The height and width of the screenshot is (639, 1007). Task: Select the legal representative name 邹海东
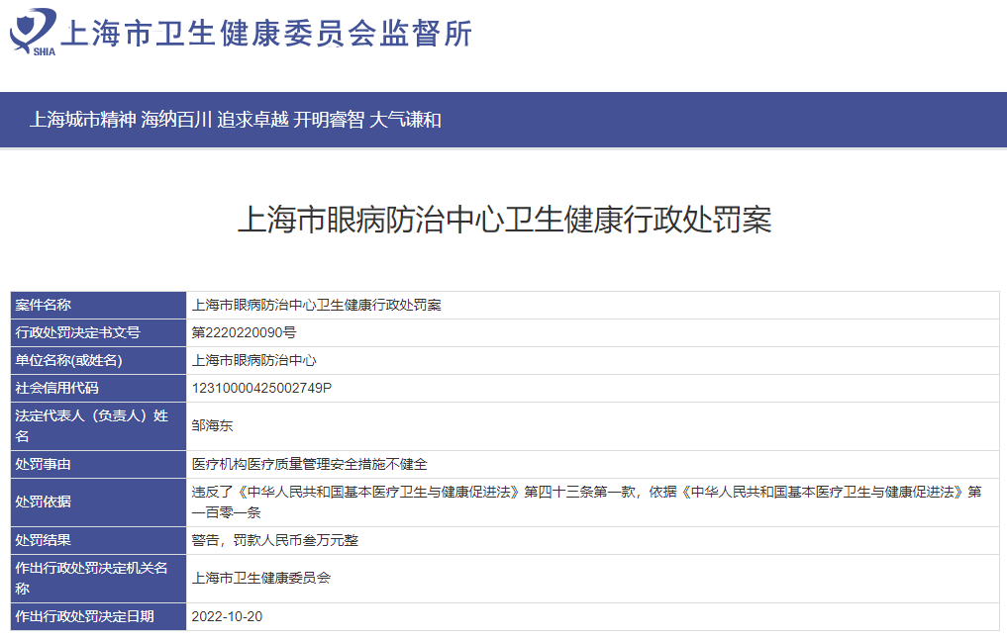[213, 426]
